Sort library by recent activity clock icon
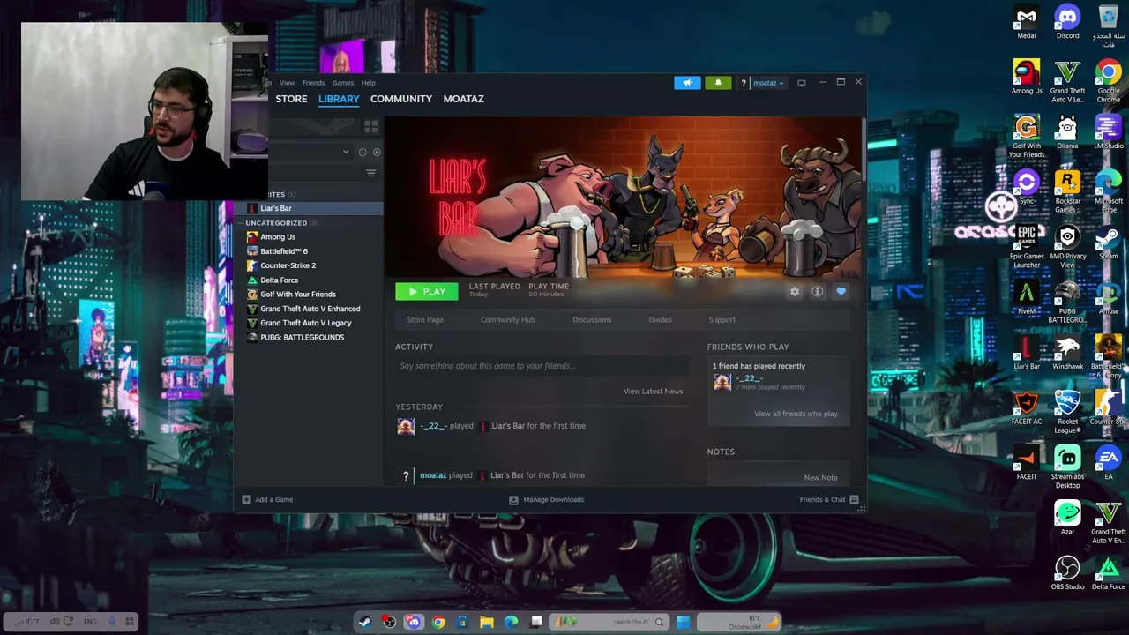The height and width of the screenshot is (635, 1129). (x=363, y=152)
